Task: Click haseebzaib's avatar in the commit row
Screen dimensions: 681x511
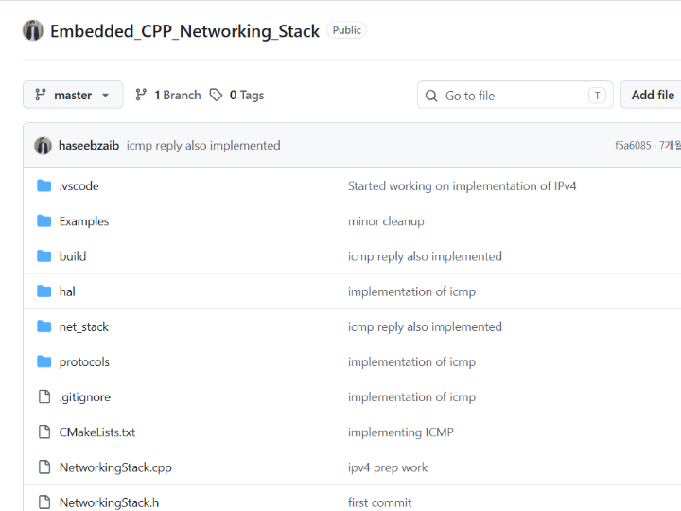Action: click(x=43, y=146)
